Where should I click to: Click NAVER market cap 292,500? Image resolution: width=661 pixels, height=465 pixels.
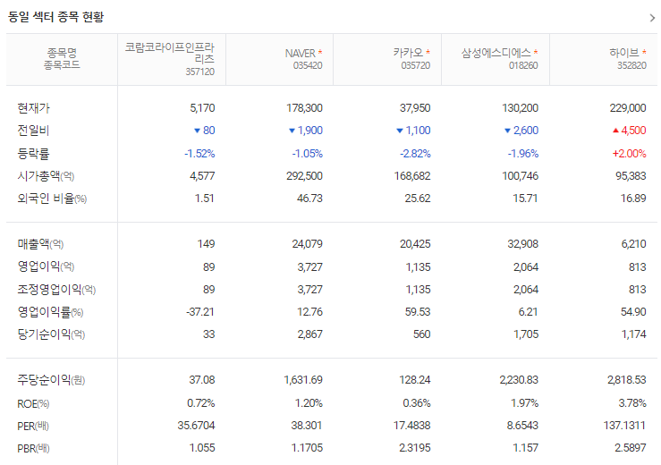[304, 176]
